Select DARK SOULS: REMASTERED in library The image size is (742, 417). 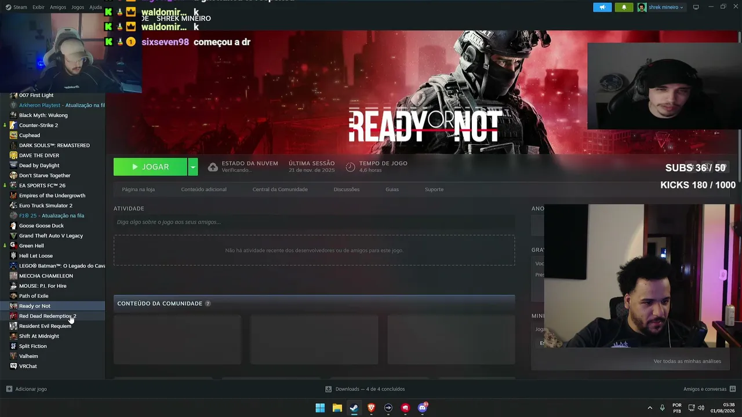pos(52,145)
